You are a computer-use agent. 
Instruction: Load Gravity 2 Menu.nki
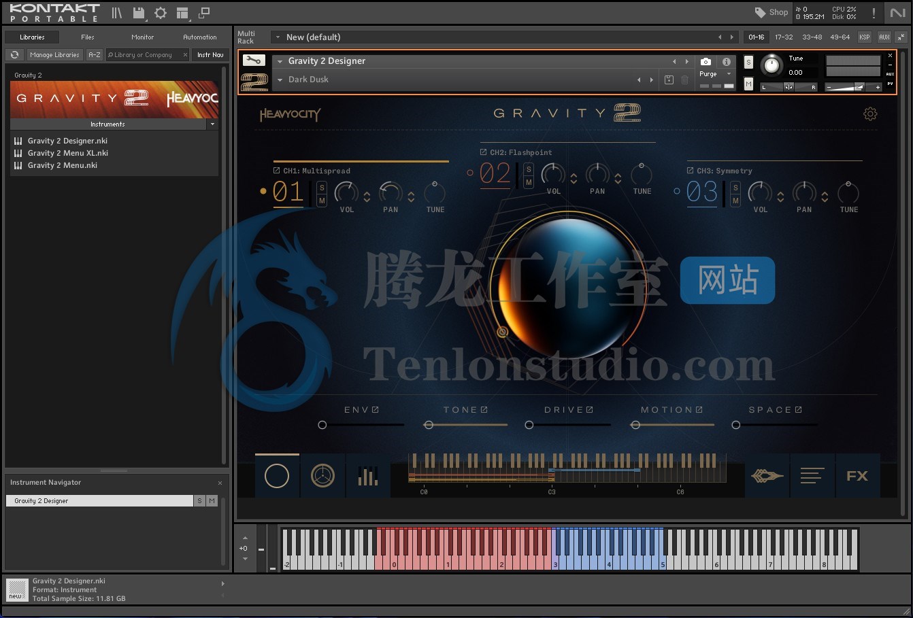(63, 165)
